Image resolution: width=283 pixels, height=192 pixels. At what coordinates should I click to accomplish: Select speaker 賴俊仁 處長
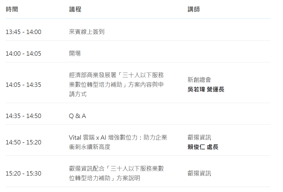(203, 147)
